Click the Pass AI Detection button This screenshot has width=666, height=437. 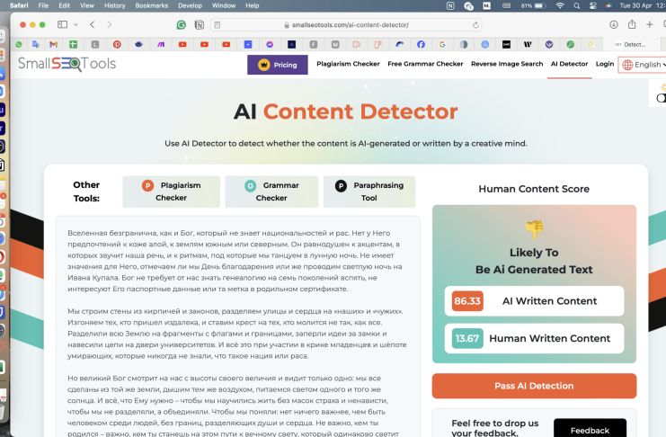click(534, 386)
